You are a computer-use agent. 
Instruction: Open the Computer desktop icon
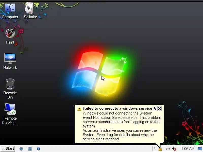click(10, 11)
